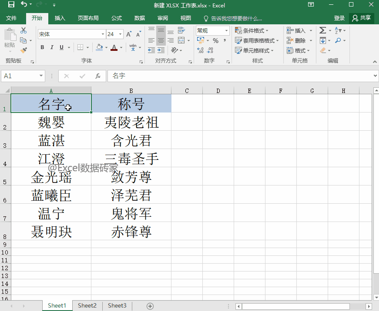Toggle align text right
The image size is (379, 311).
point(171,40)
